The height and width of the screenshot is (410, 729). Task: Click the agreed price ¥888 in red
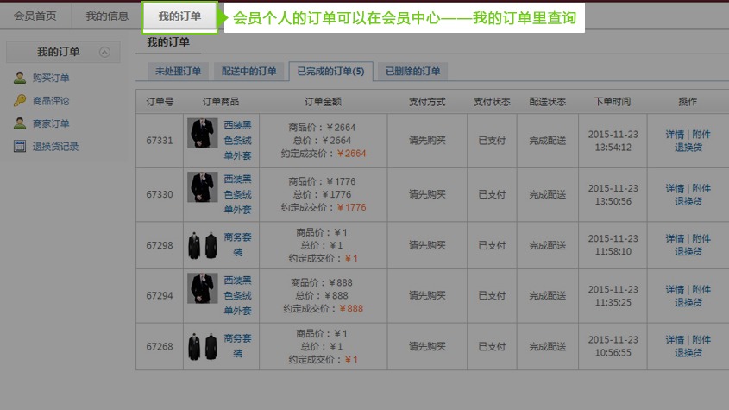[351, 308]
